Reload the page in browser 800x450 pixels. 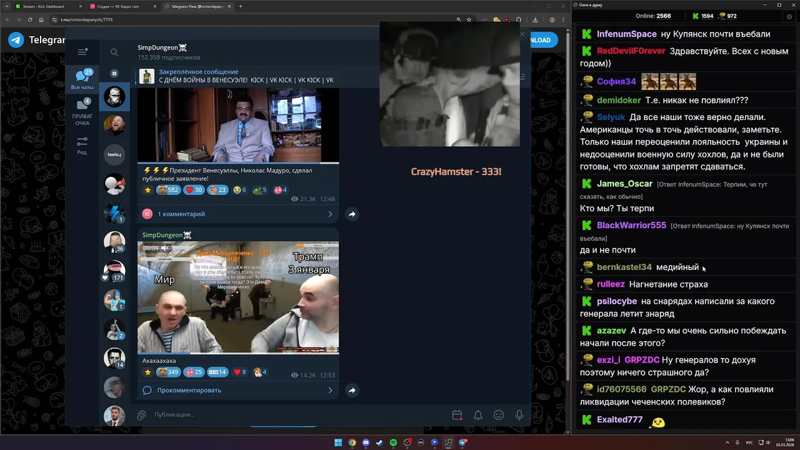tap(30, 19)
